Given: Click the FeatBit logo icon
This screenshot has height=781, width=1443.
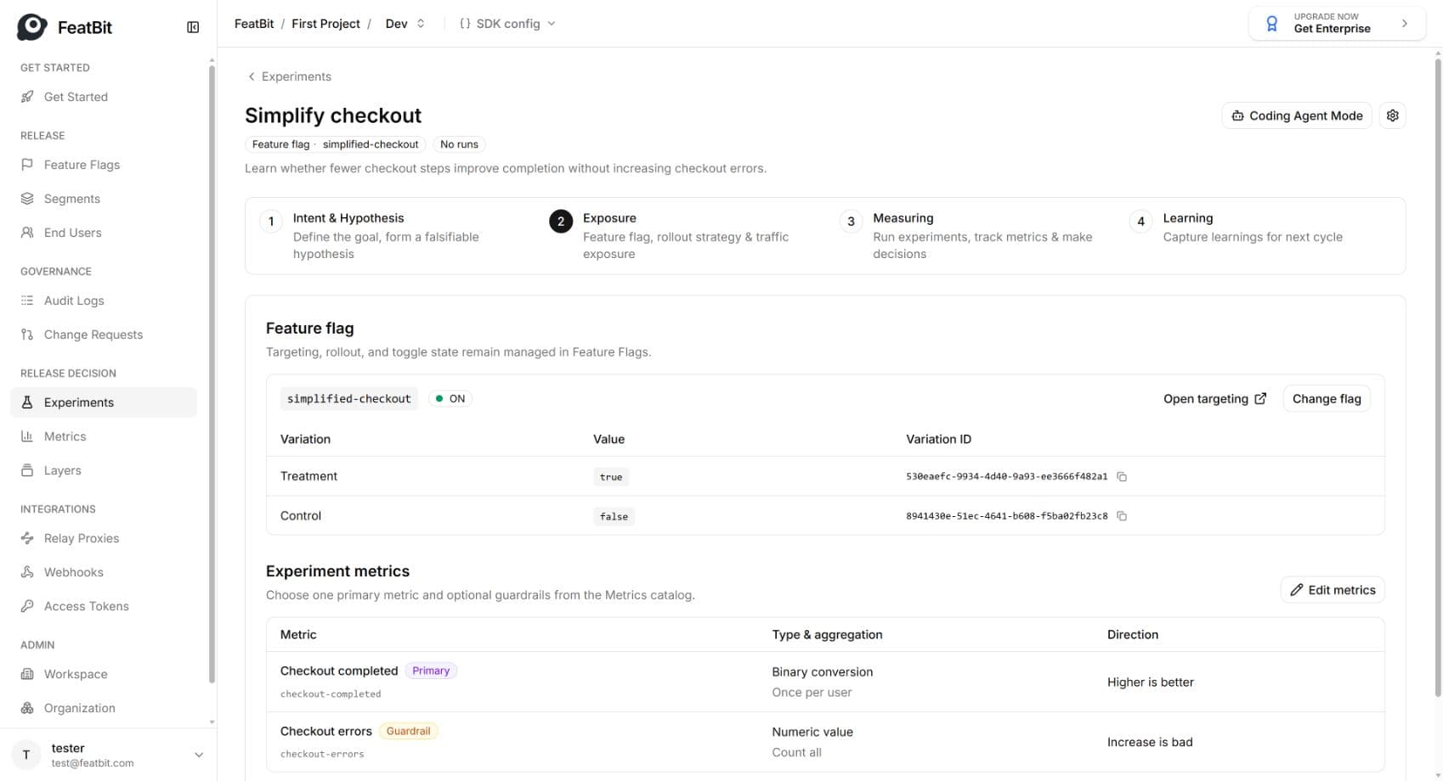Looking at the screenshot, I should (x=32, y=26).
